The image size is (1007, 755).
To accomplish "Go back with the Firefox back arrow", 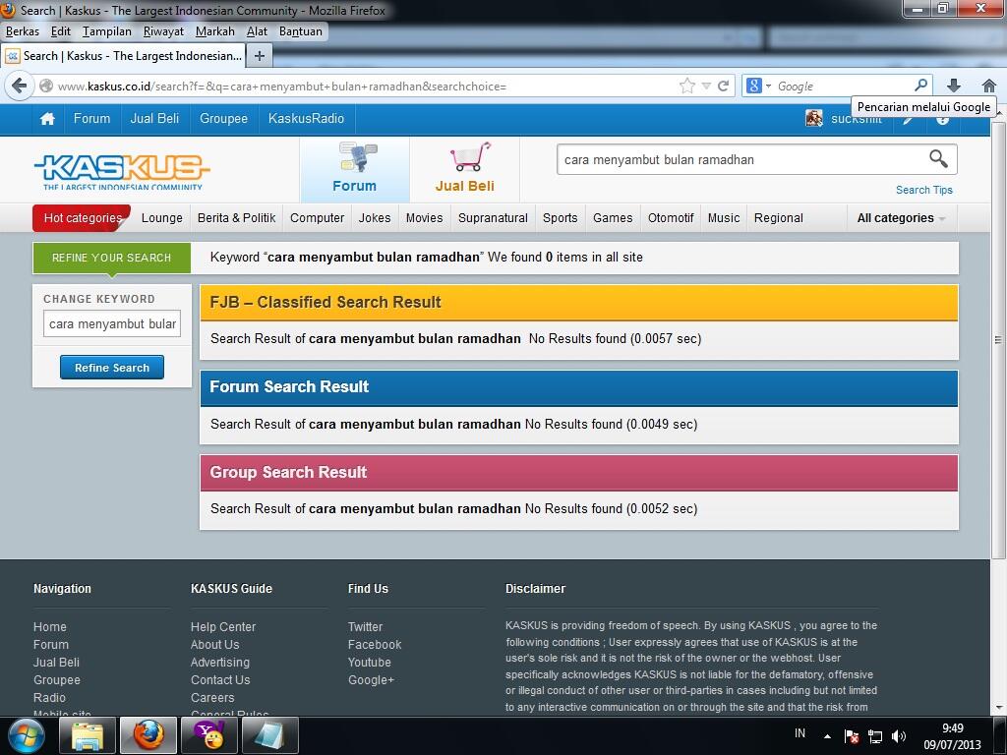I will click(x=20, y=86).
